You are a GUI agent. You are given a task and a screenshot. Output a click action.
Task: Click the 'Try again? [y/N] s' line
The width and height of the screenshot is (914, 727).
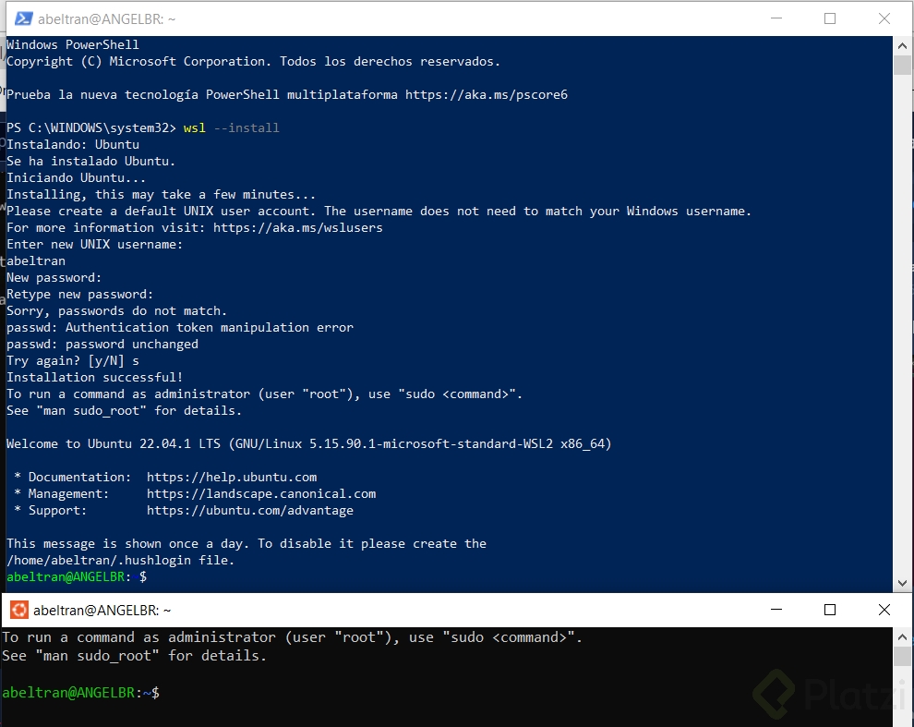click(x=73, y=360)
